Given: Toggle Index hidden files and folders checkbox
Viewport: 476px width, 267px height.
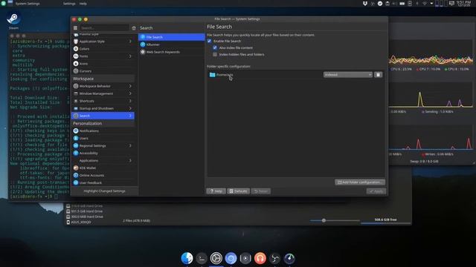Looking at the screenshot, I should tap(215, 54).
